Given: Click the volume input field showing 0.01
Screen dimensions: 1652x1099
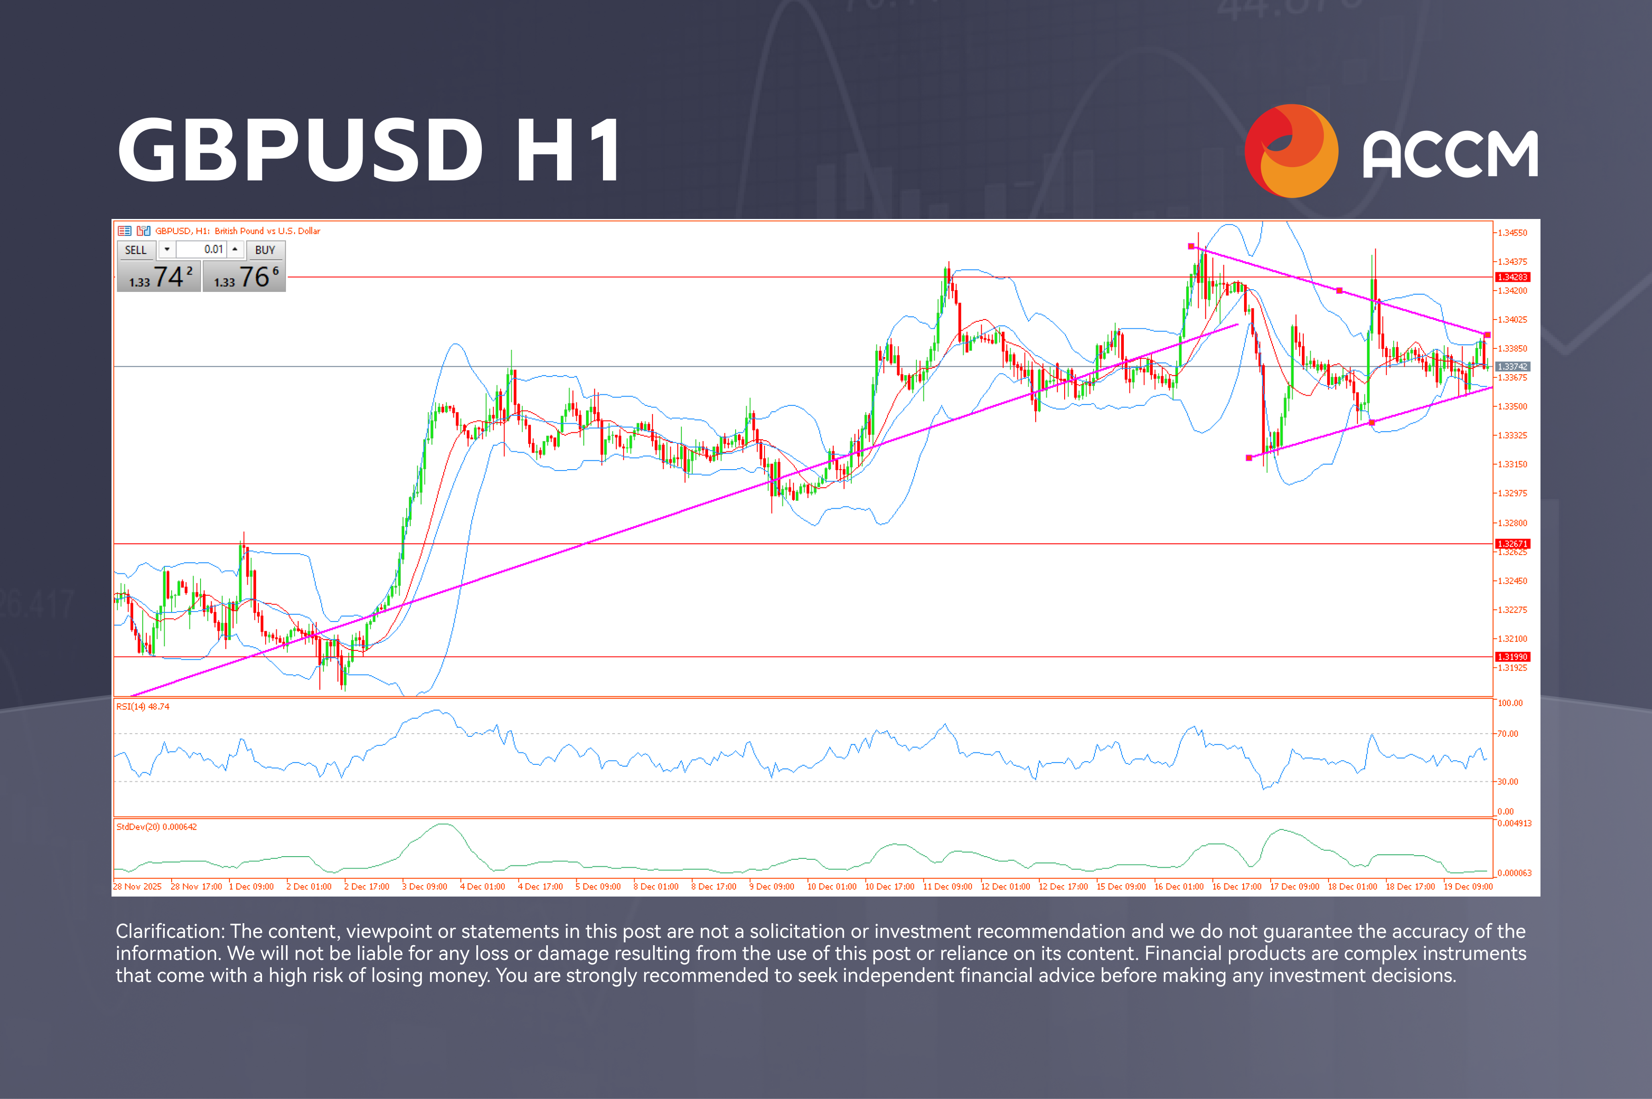Looking at the screenshot, I should pos(202,249).
